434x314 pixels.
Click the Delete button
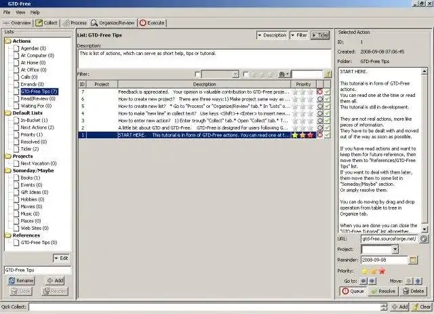[413, 292]
